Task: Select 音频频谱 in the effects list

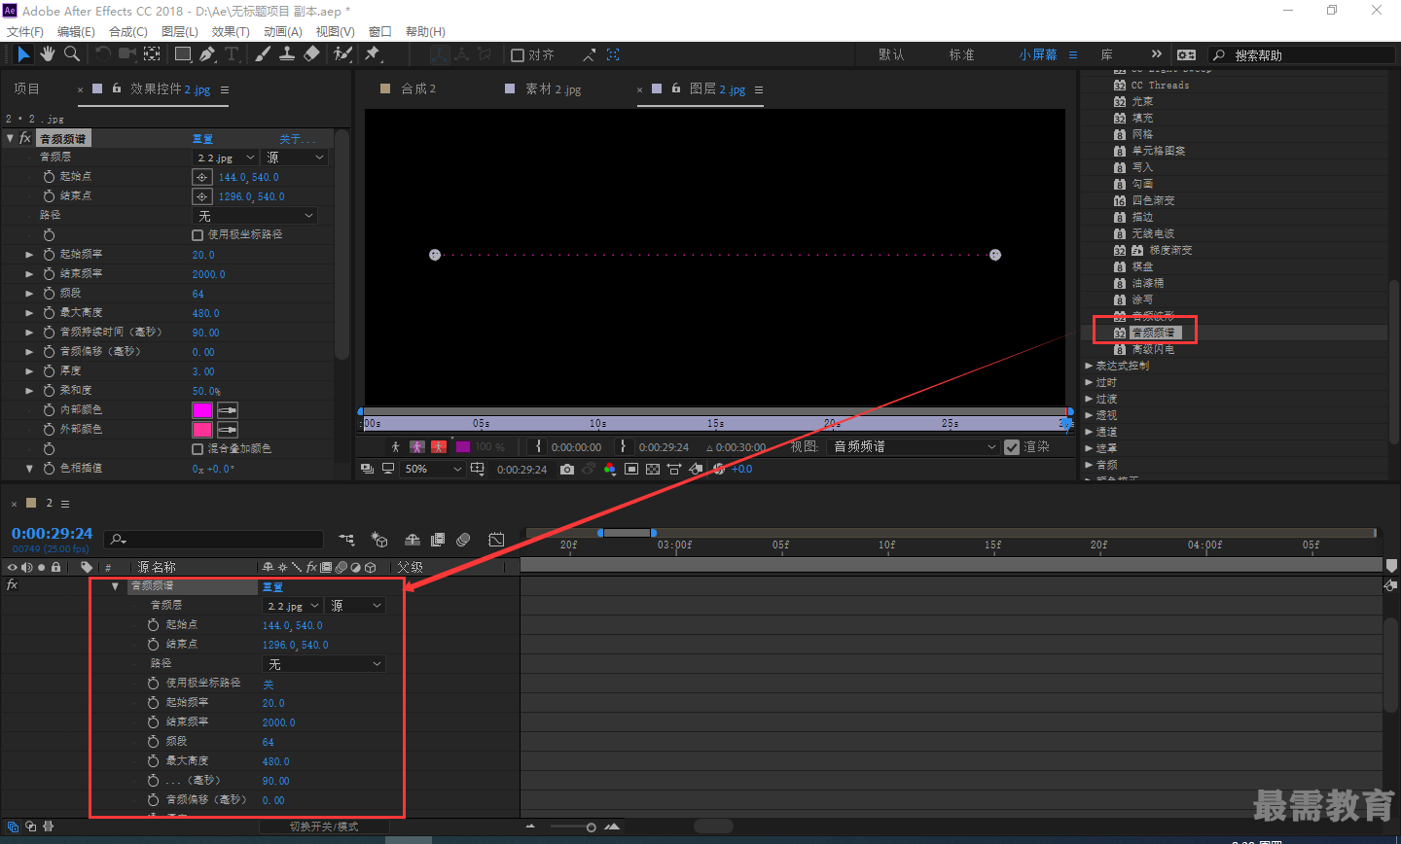Action: click(1154, 333)
